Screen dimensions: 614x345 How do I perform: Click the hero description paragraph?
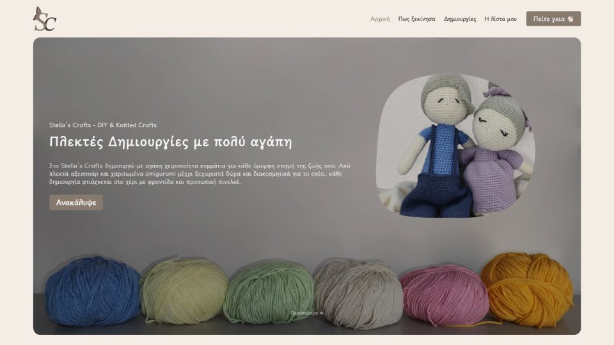200,174
